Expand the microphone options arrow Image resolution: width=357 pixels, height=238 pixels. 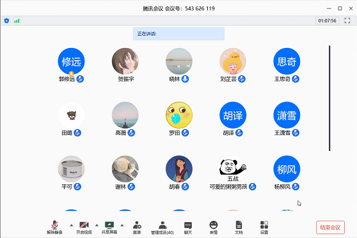point(71,225)
